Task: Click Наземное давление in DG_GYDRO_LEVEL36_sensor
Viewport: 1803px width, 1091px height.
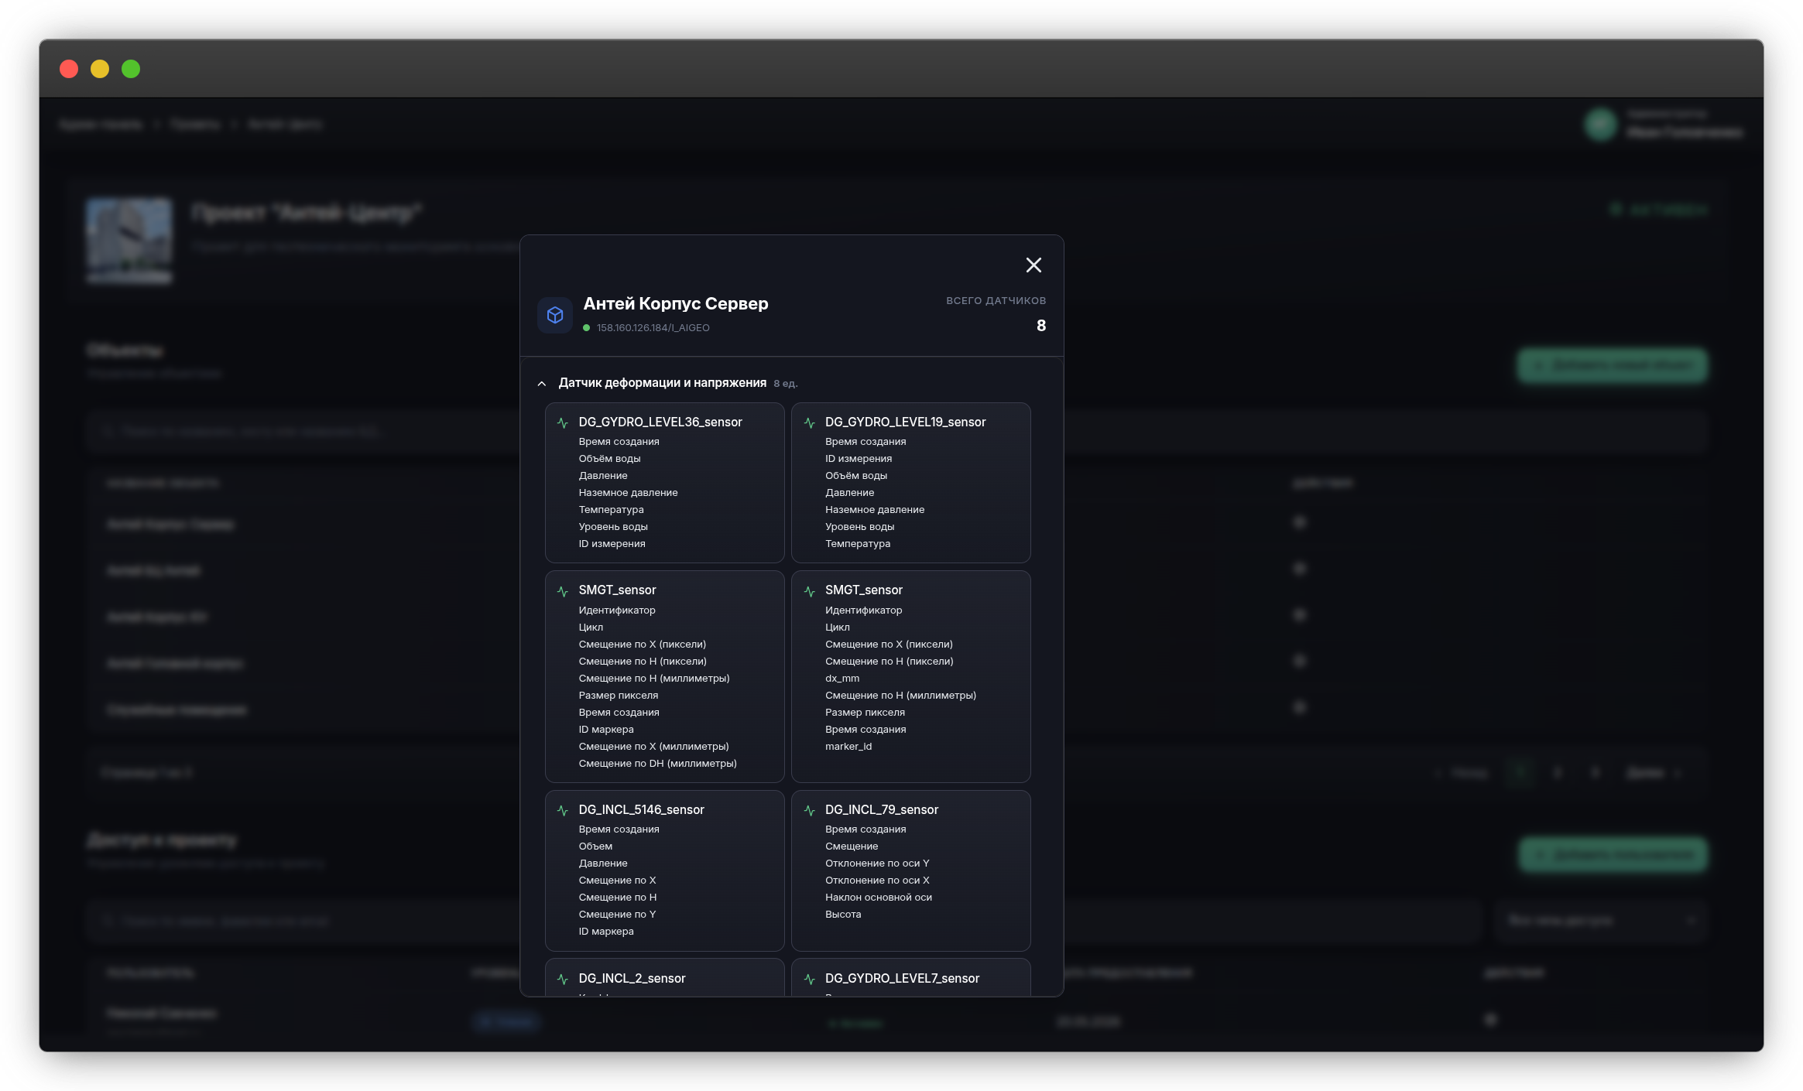Action: (628, 493)
